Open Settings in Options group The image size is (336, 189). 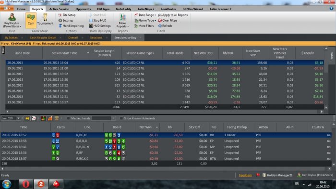pos(66,20)
